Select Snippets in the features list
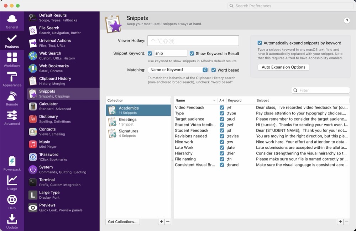 (63, 94)
